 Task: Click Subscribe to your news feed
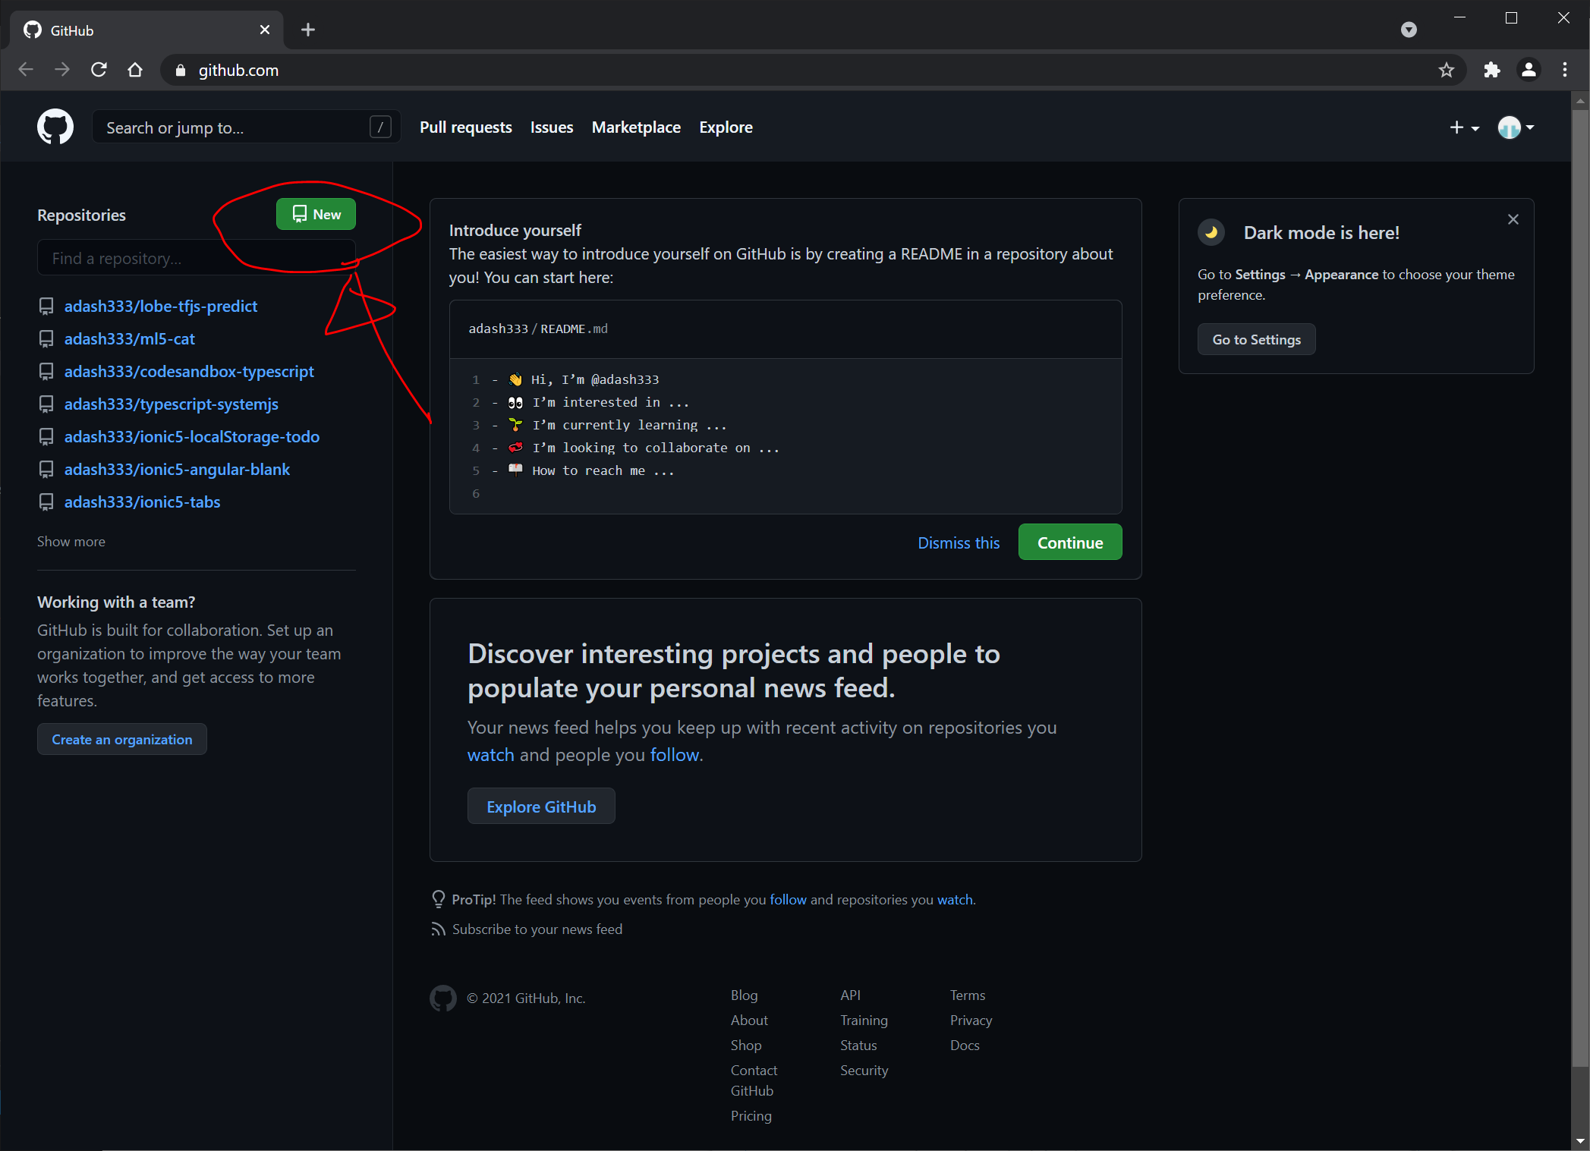(x=537, y=929)
